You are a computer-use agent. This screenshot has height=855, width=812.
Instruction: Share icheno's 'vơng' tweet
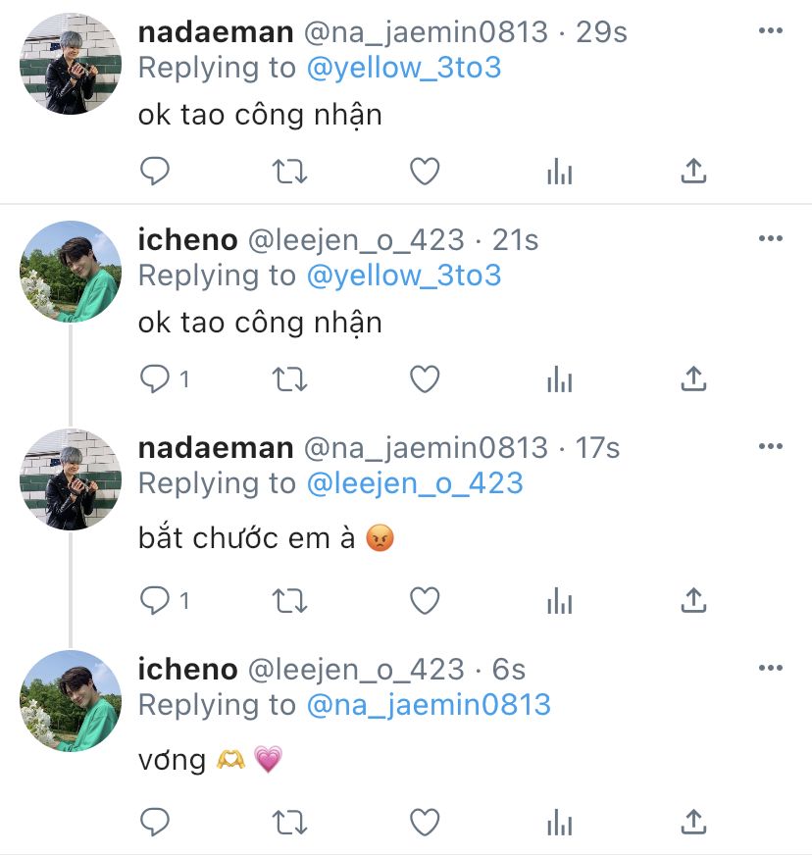(693, 820)
